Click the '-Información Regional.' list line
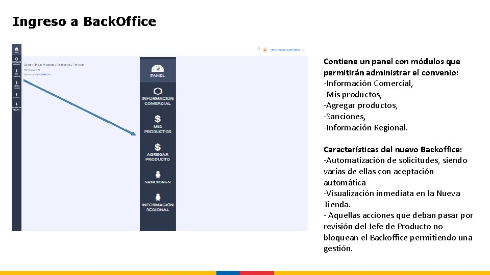 [365, 127]
